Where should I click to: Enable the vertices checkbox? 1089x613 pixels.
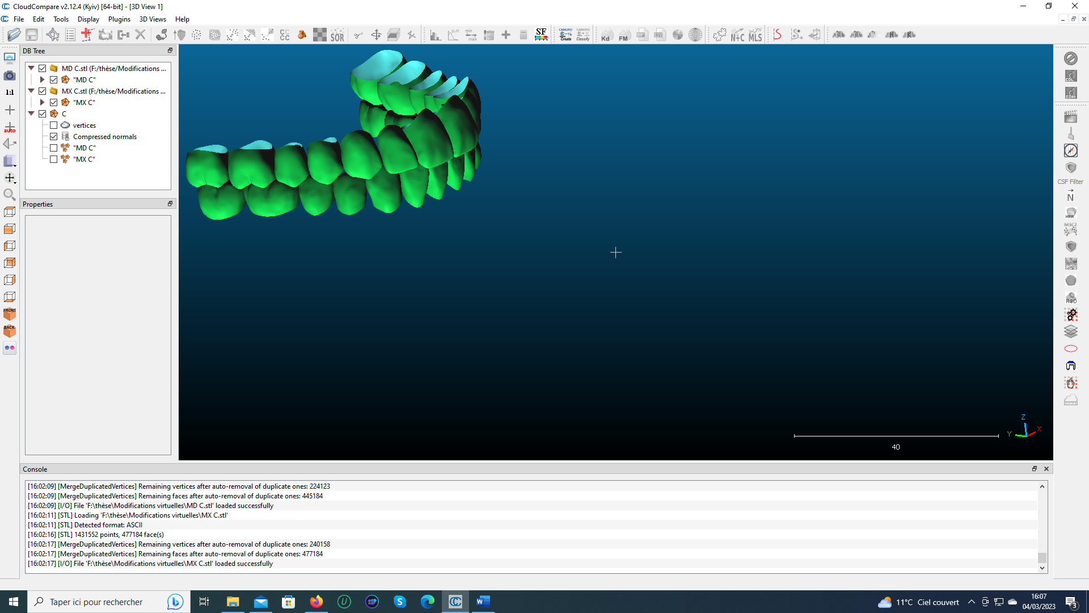tap(54, 125)
